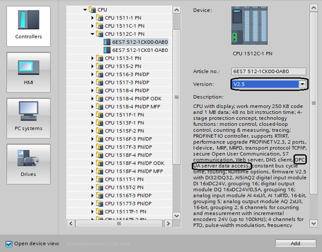Click the Add button
Viewport: 322px width, 252px height.
tap(295, 243)
